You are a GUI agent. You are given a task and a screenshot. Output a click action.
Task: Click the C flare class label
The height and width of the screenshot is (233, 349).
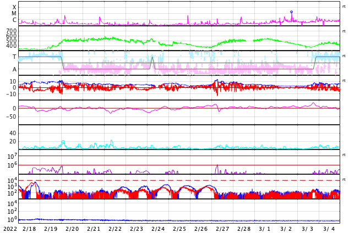[x=14, y=20]
